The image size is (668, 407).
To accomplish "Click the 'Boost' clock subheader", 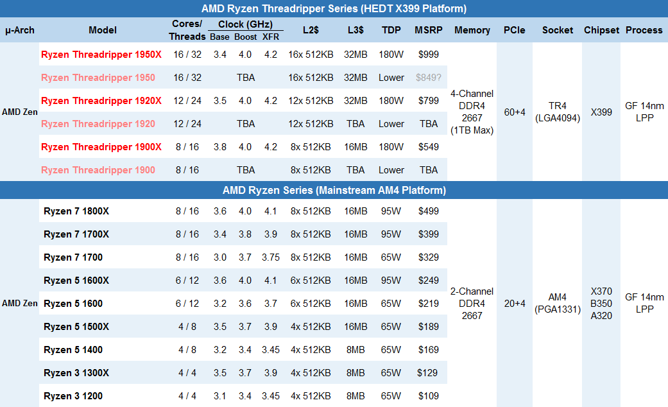I will click(245, 37).
